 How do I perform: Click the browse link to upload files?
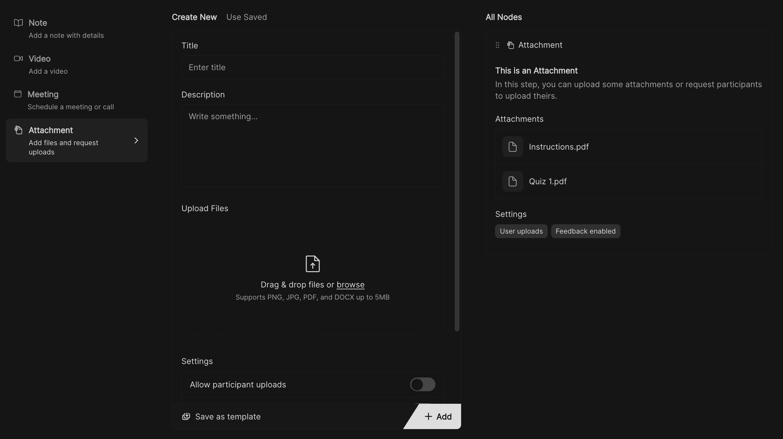(350, 285)
